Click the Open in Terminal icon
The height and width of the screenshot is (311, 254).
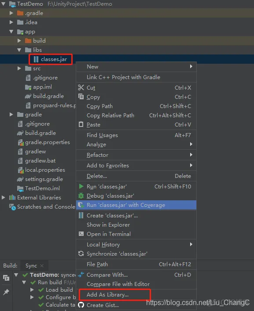(x=81, y=234)
